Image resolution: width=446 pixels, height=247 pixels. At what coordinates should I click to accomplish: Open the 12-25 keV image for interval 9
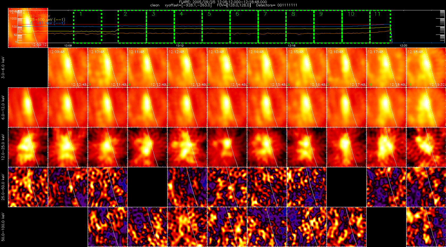[346, 147]
